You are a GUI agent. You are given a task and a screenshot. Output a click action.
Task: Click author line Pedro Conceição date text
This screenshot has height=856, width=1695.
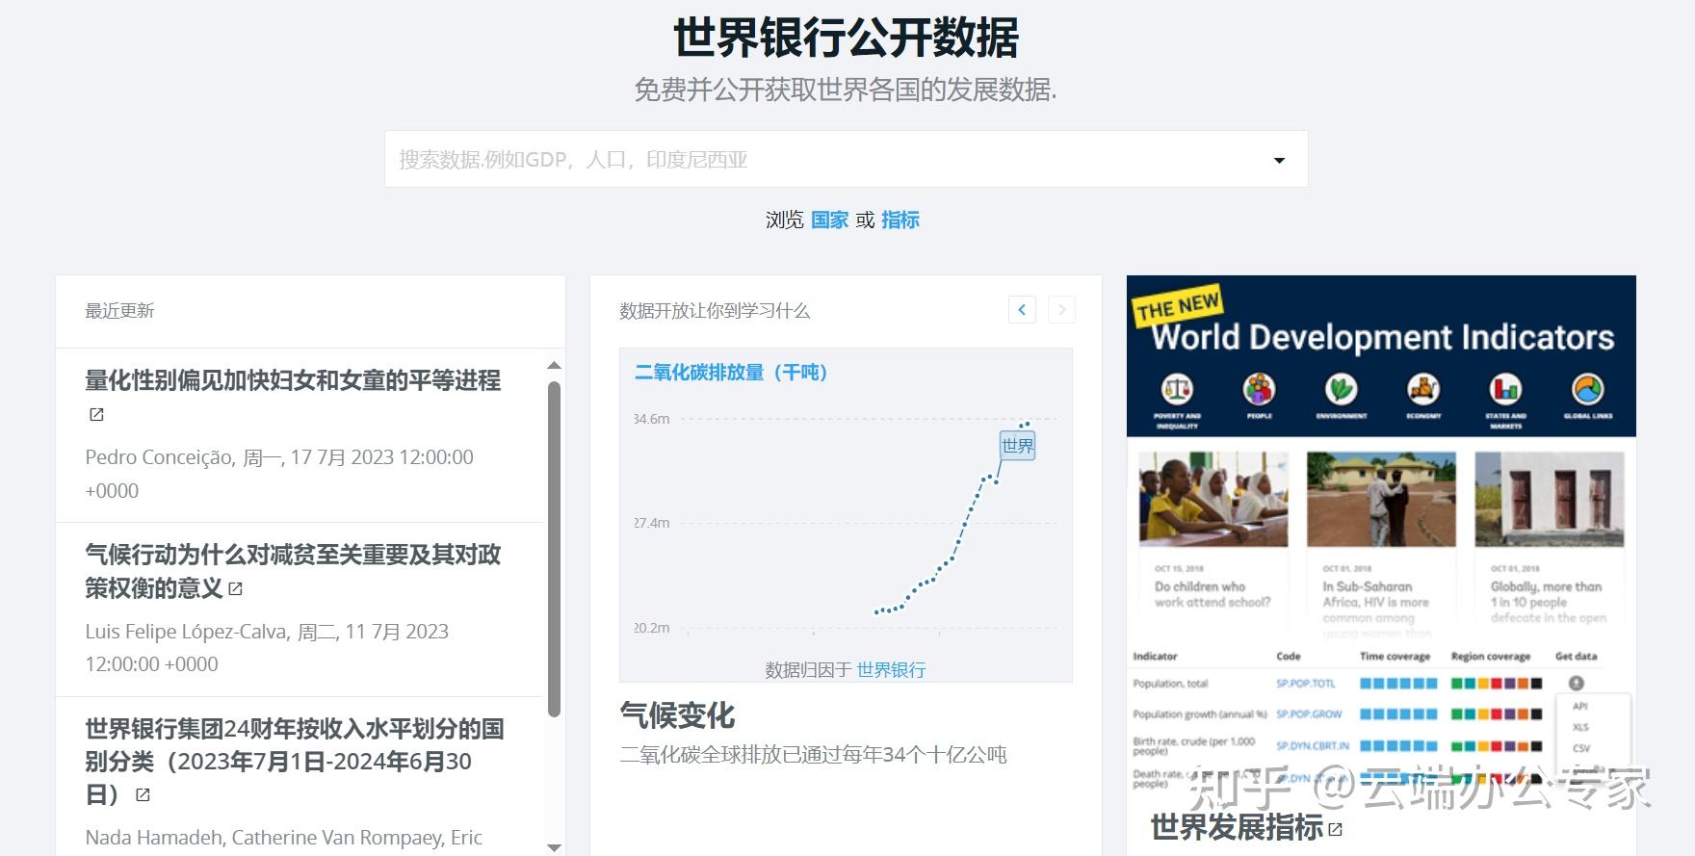[x=279, y=474]
